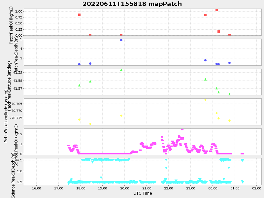Select cyan triangle at 5.5 m near 00:45
The image size is (264, 198).
pyautogui.click(x=229, y=168)
